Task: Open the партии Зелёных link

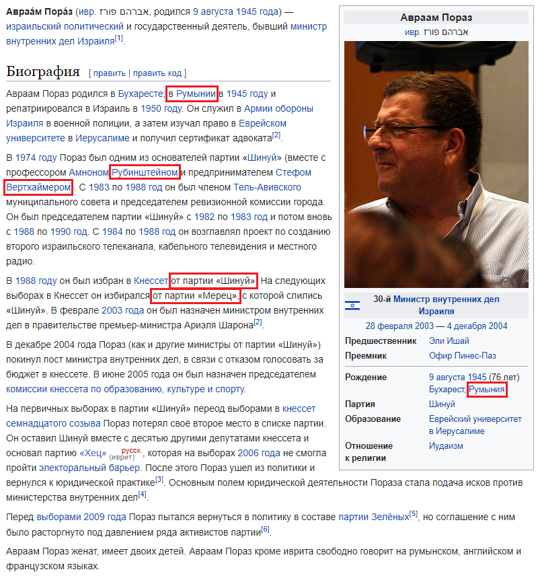Action: (x=374, y=517)
